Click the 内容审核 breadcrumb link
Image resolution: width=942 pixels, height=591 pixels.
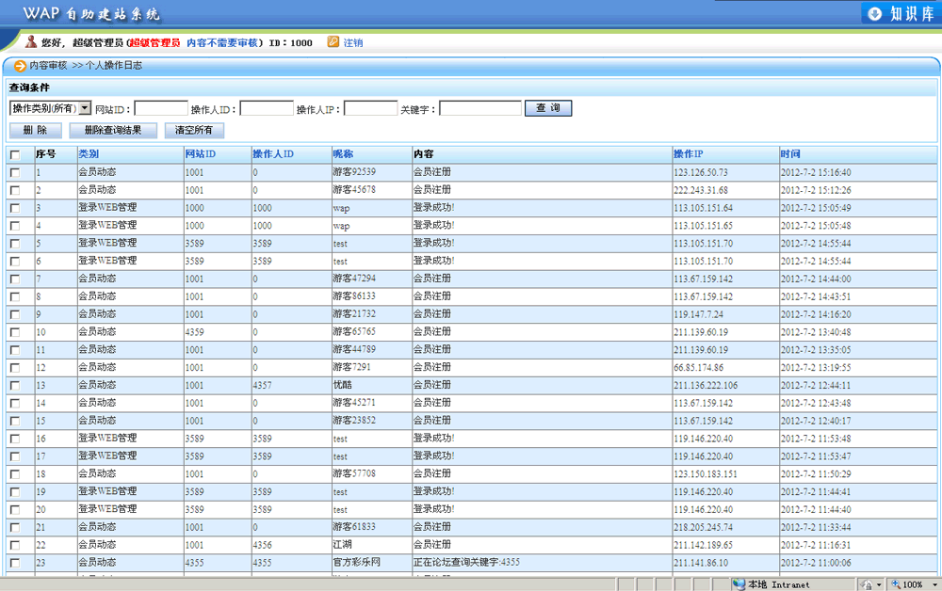pos(48,65)
